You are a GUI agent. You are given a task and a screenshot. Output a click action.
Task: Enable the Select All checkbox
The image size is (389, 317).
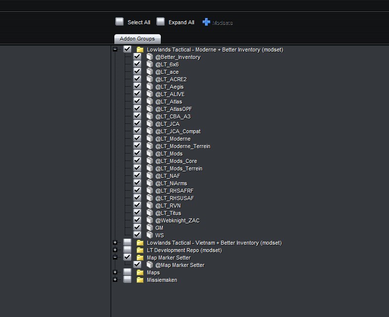(x=119, y=22)
